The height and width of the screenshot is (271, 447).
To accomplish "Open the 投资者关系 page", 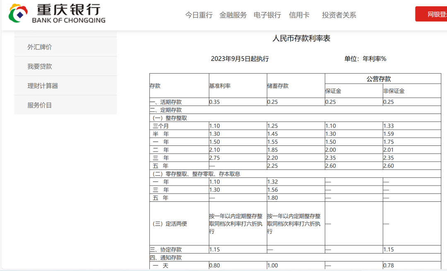I will 339,15.
